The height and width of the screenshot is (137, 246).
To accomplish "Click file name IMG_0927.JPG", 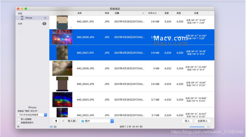I will click(85, 53).
